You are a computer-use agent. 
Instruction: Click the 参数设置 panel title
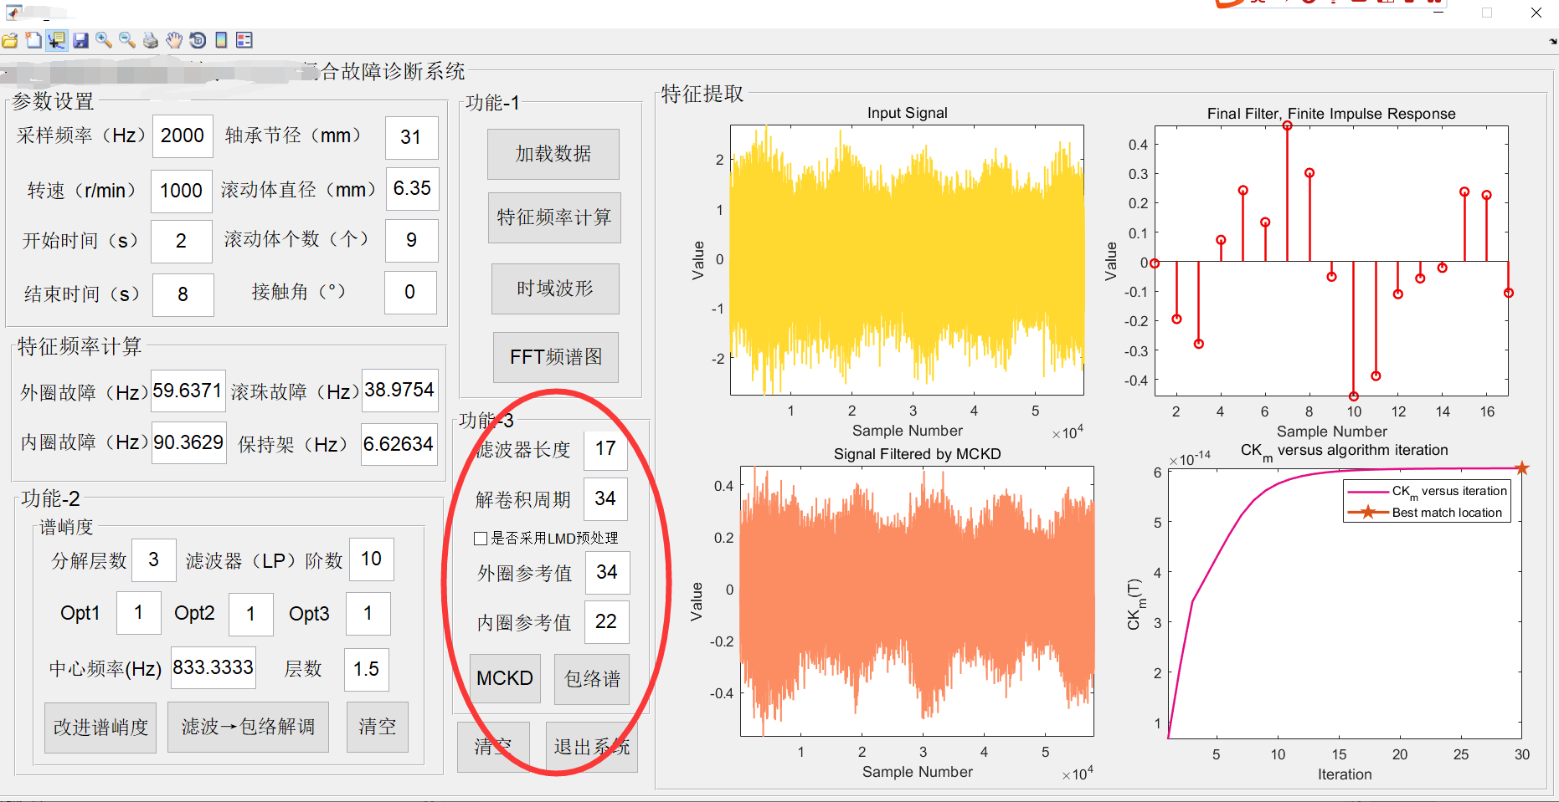pos(53,102)
